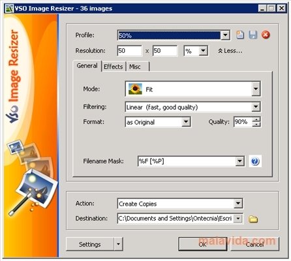
Task: Click the new profile icon
Action: [x=240, y=35]
